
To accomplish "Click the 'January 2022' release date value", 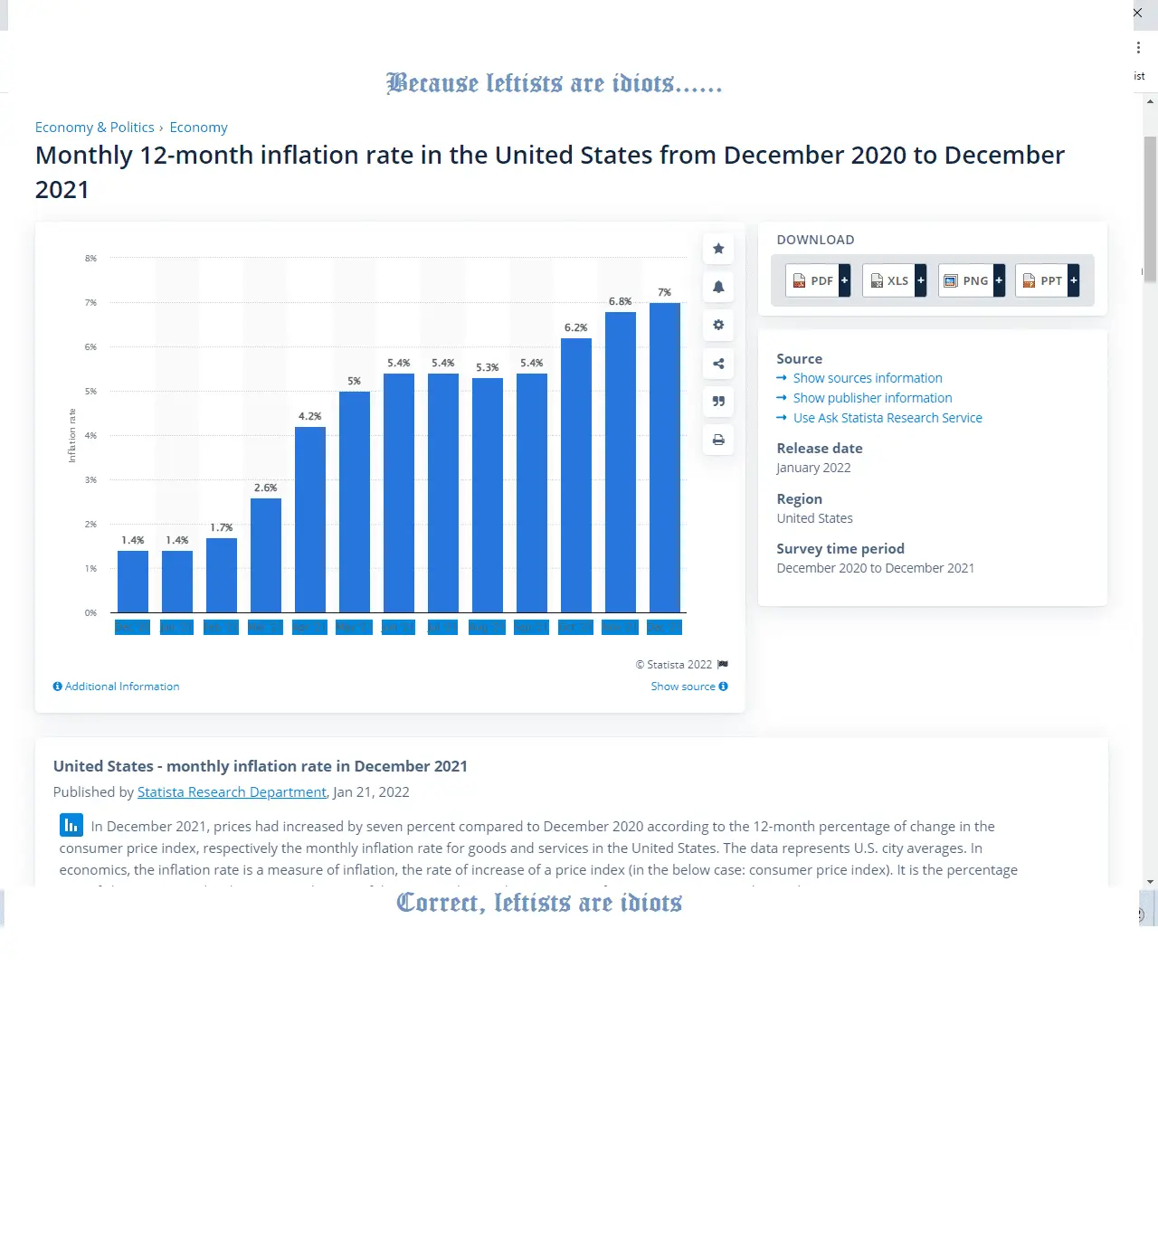I will (813, 468).
